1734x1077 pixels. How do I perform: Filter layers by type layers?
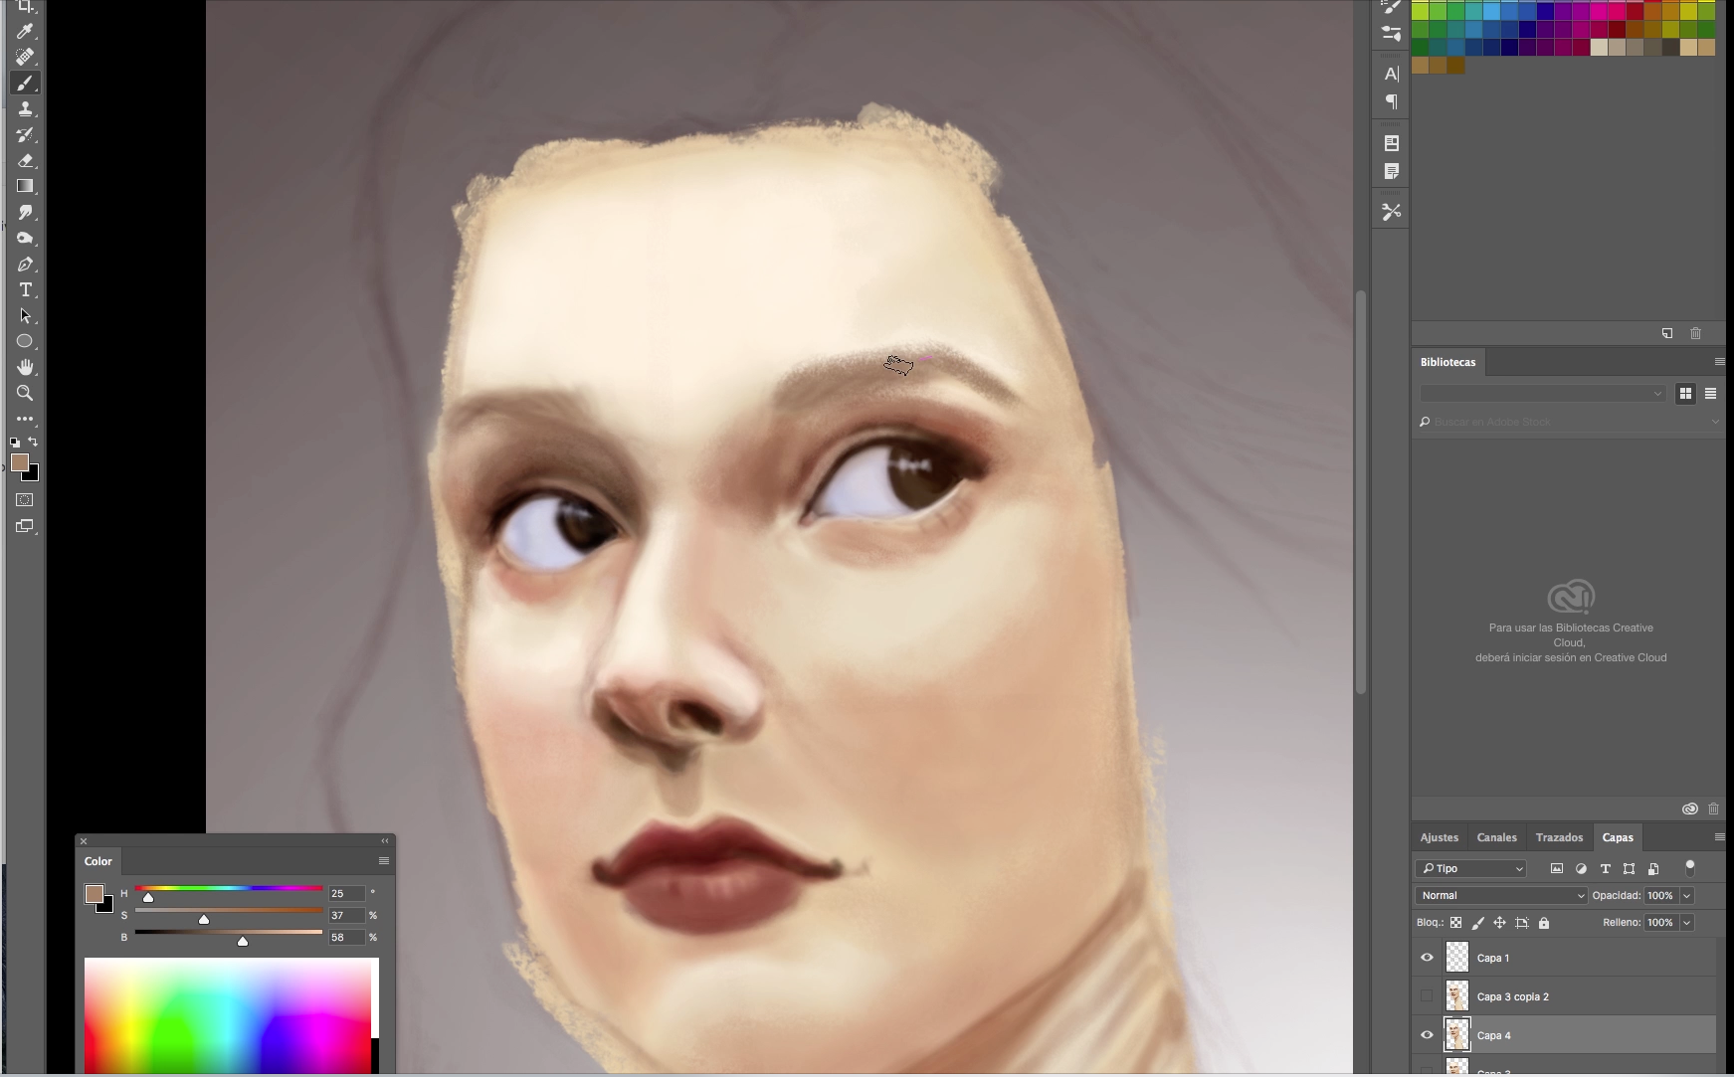1605,868
